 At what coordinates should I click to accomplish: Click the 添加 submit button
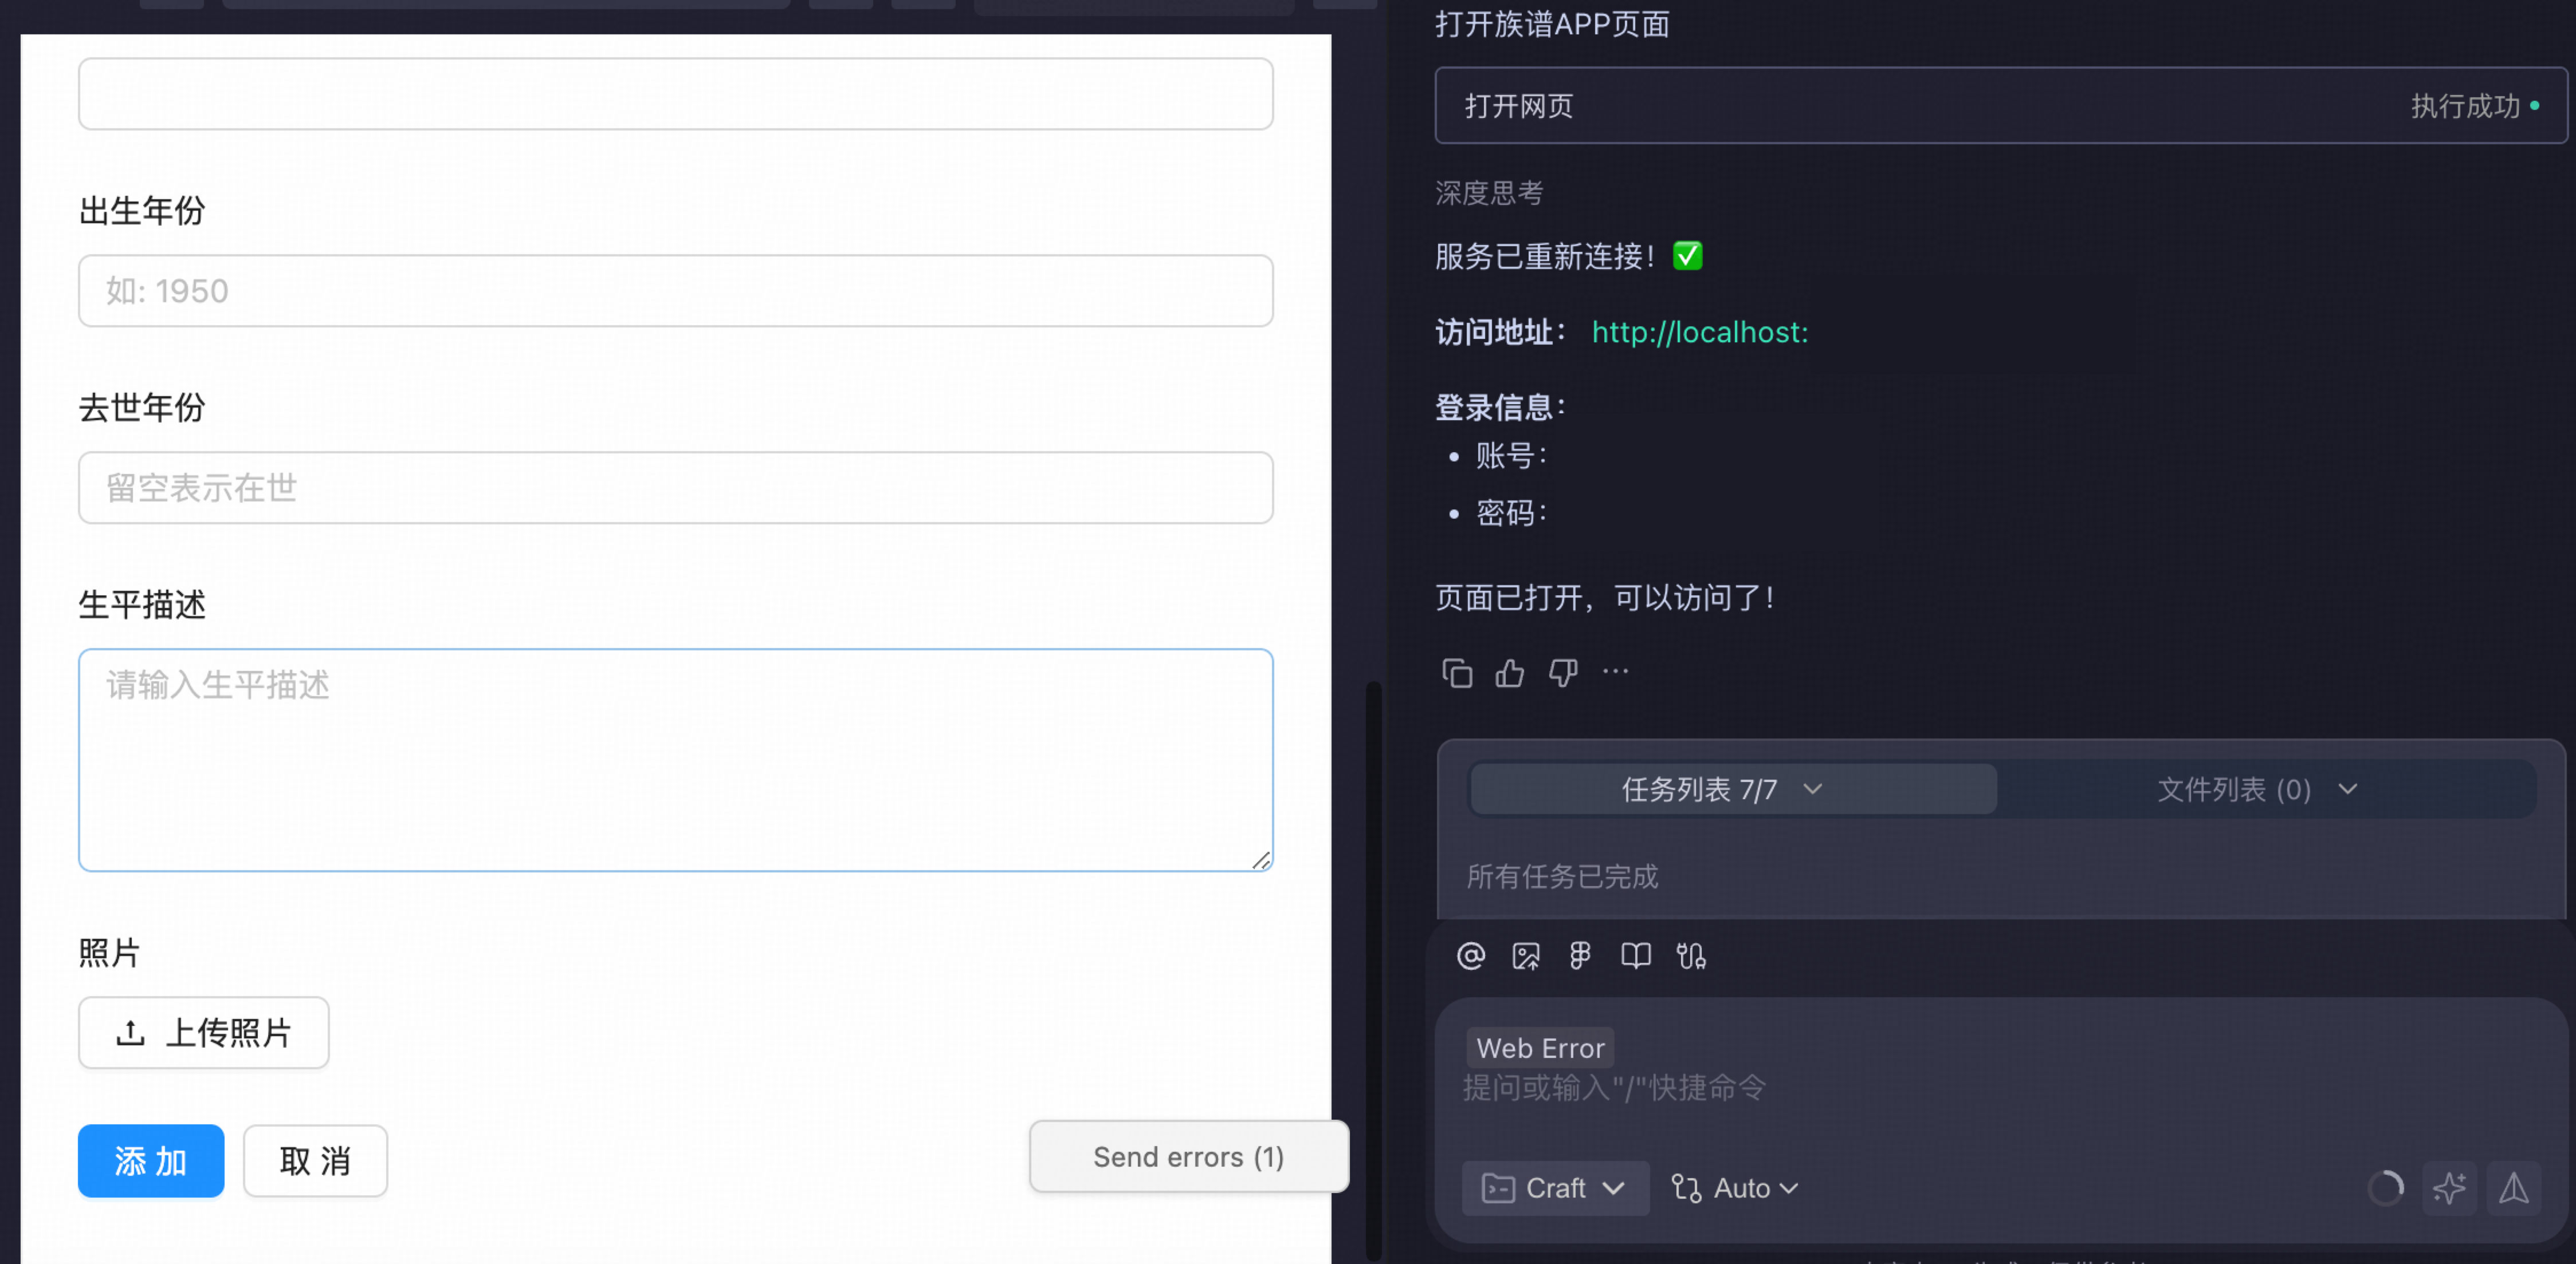(x=151, y=1161)
